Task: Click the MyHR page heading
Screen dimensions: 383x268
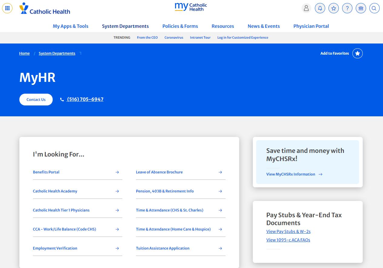Action: [38, 78]
